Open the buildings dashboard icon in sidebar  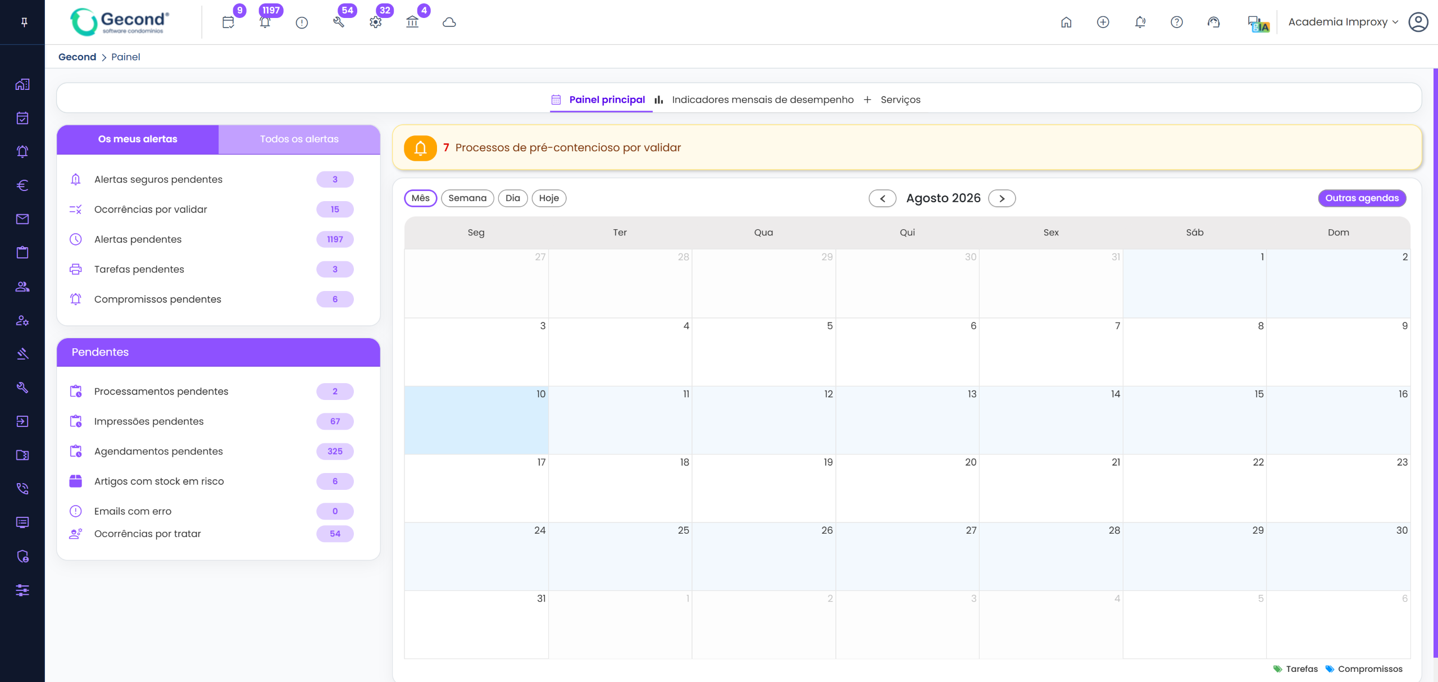click(x=22, y=84)
